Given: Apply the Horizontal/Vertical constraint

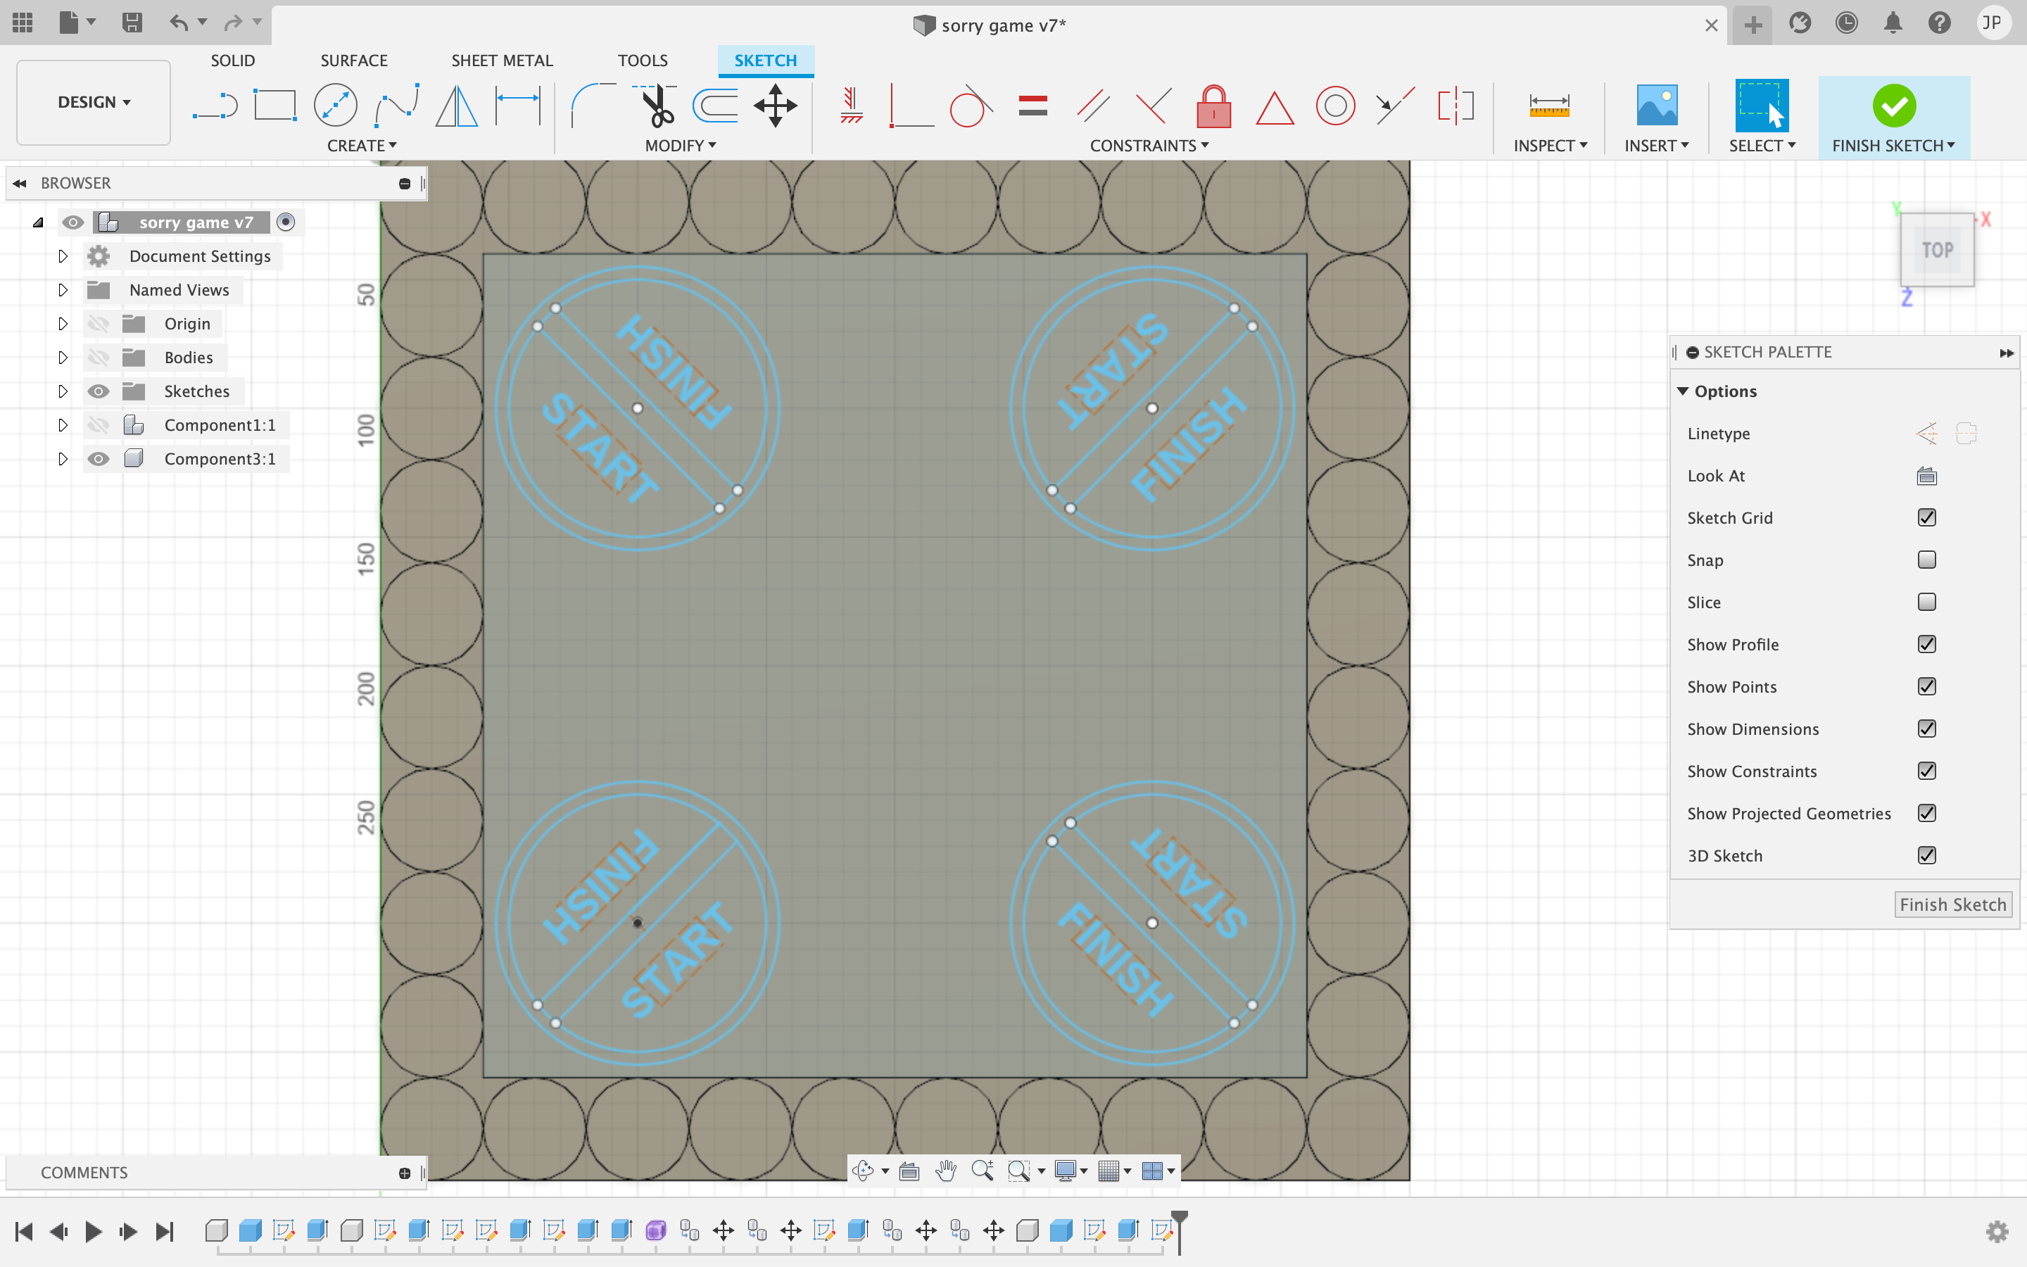Looking at the screenshot, I should pos(851,106).
